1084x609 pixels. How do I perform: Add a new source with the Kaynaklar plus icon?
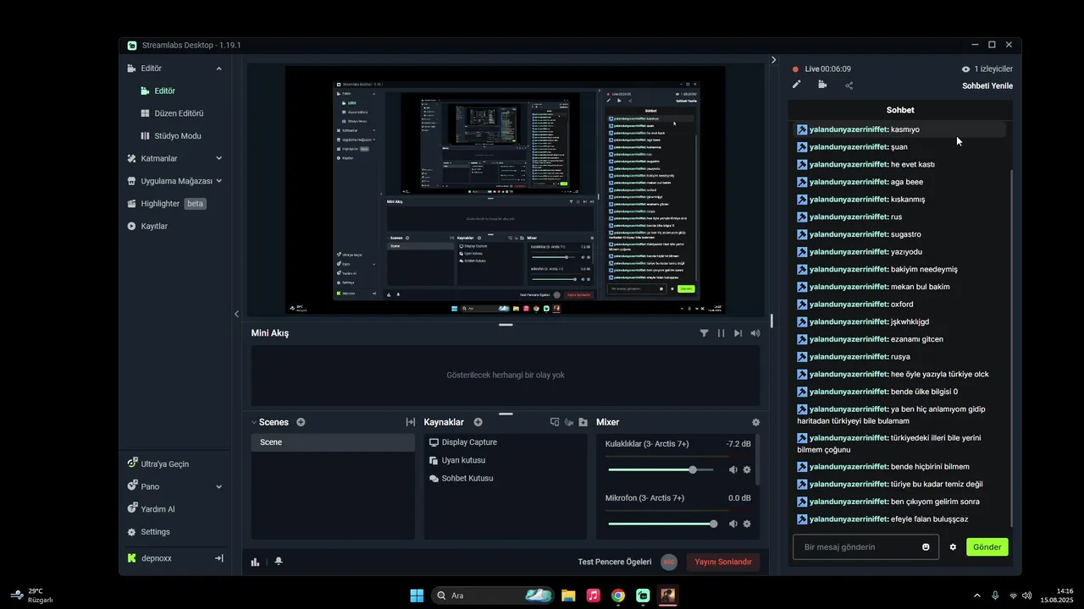coord(478,422)
